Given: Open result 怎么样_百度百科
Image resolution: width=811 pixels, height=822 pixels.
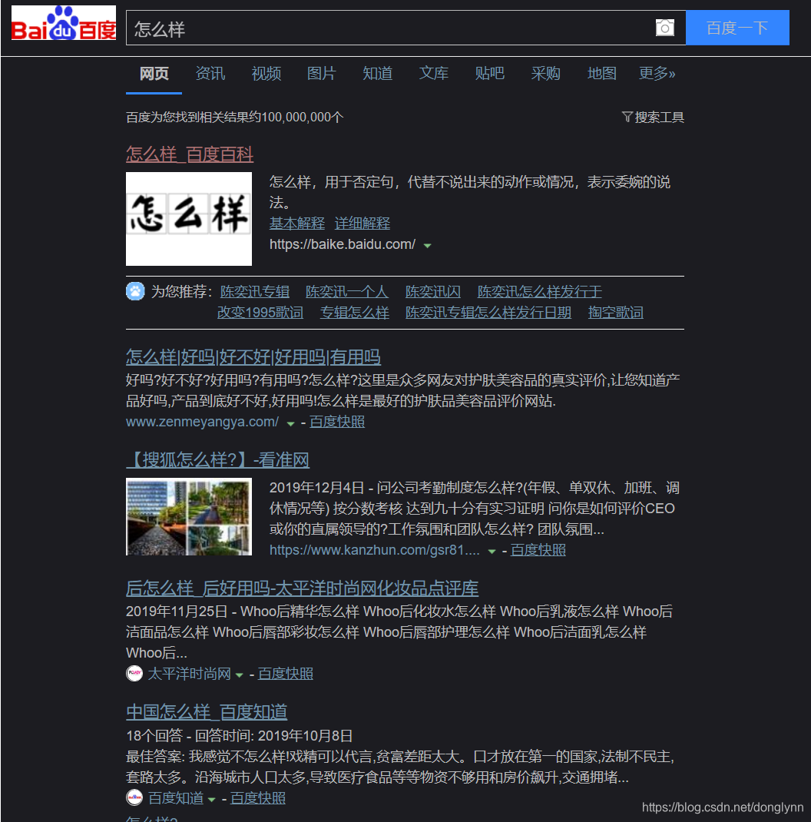Looking at the screenshot, I should [190, 154].
